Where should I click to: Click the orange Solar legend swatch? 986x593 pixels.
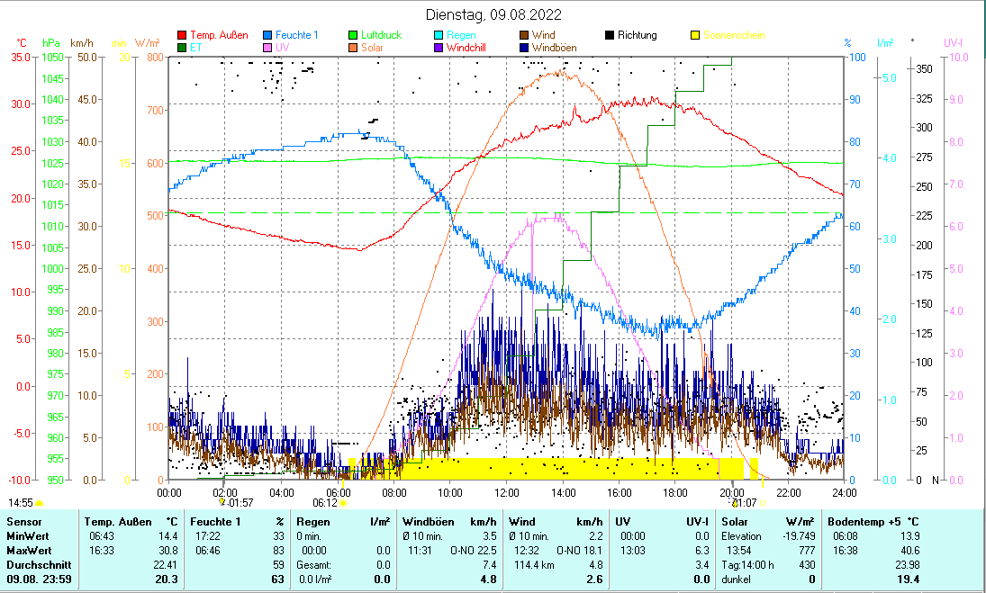tap(353, 48)
